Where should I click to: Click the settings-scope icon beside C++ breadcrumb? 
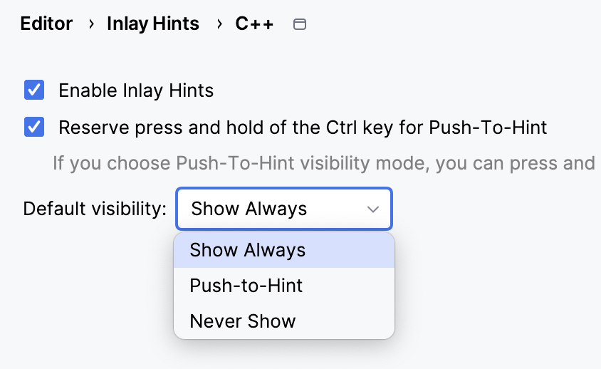[300, 24]
